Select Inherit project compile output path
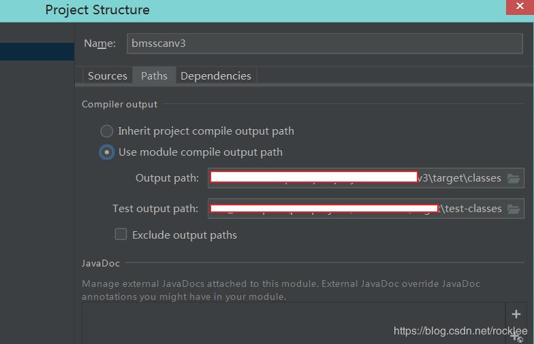The image size is (534, 344). coord(107,131)
